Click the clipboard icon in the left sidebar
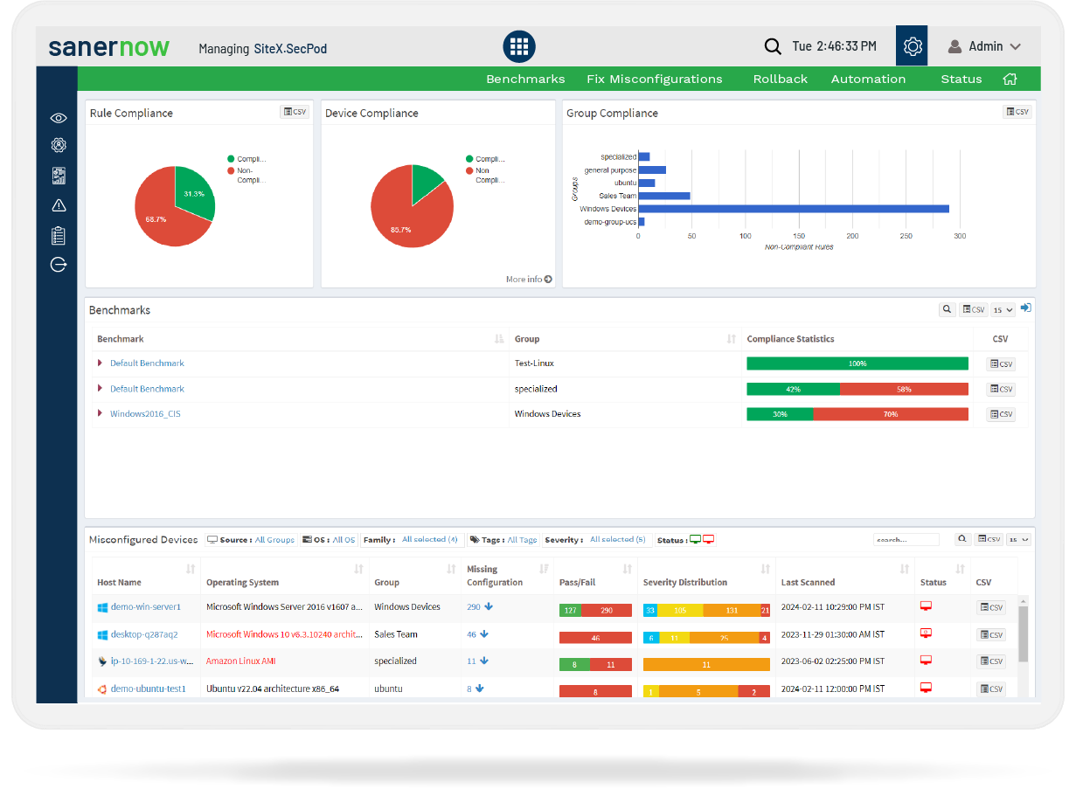 click(59, 235)
